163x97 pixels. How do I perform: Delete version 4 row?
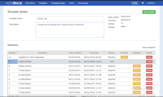click(149, 79)
